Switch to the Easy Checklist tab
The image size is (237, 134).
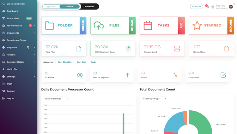point(65,62)
